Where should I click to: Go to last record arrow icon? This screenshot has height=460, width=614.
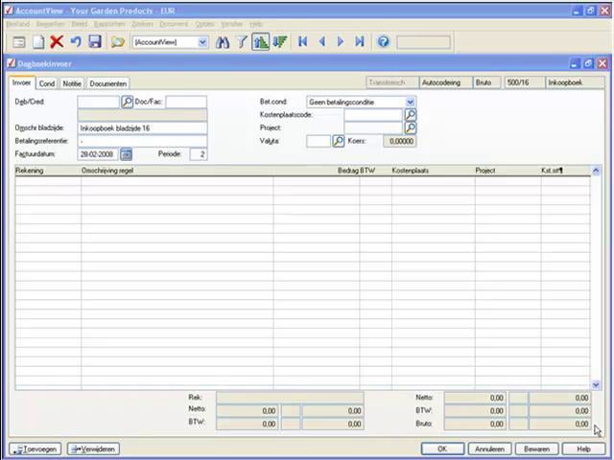(x=360, y=41)
